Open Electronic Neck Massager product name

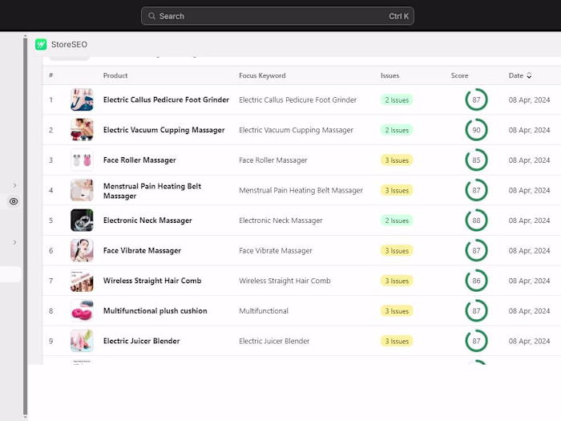(147, 221)
